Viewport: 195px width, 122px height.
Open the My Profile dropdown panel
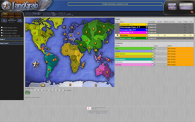(172, 5)
